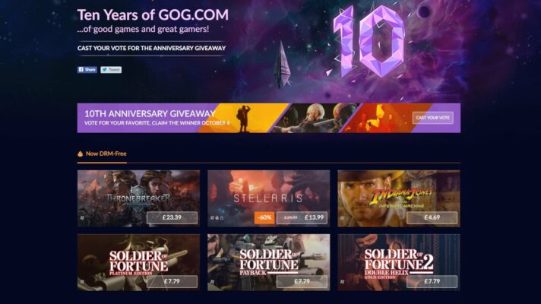
Task: Click the Stellaris £13.99 price button
Action: pyautogui.click(x=302, y=217)
